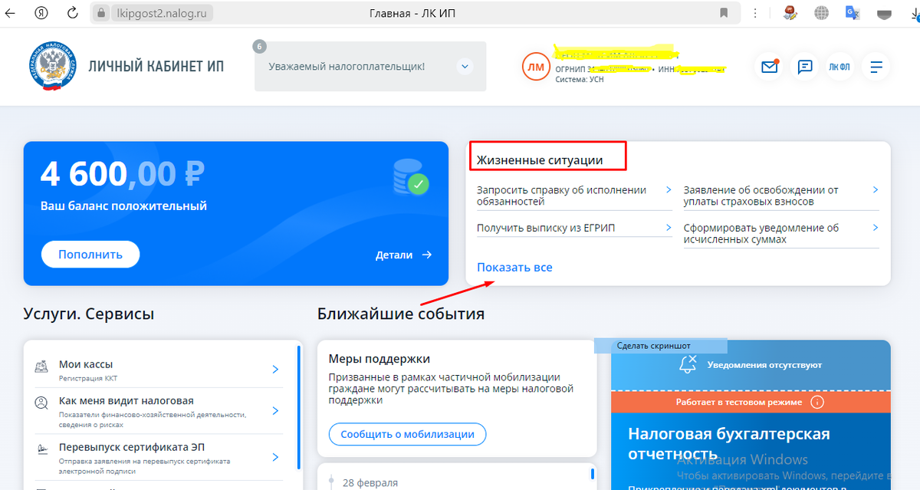Image resolution: width=920 pixels, height=490 pixels.
Task: Click the info icon beside Работает в тестовом режиме
Action: [817, 402]
